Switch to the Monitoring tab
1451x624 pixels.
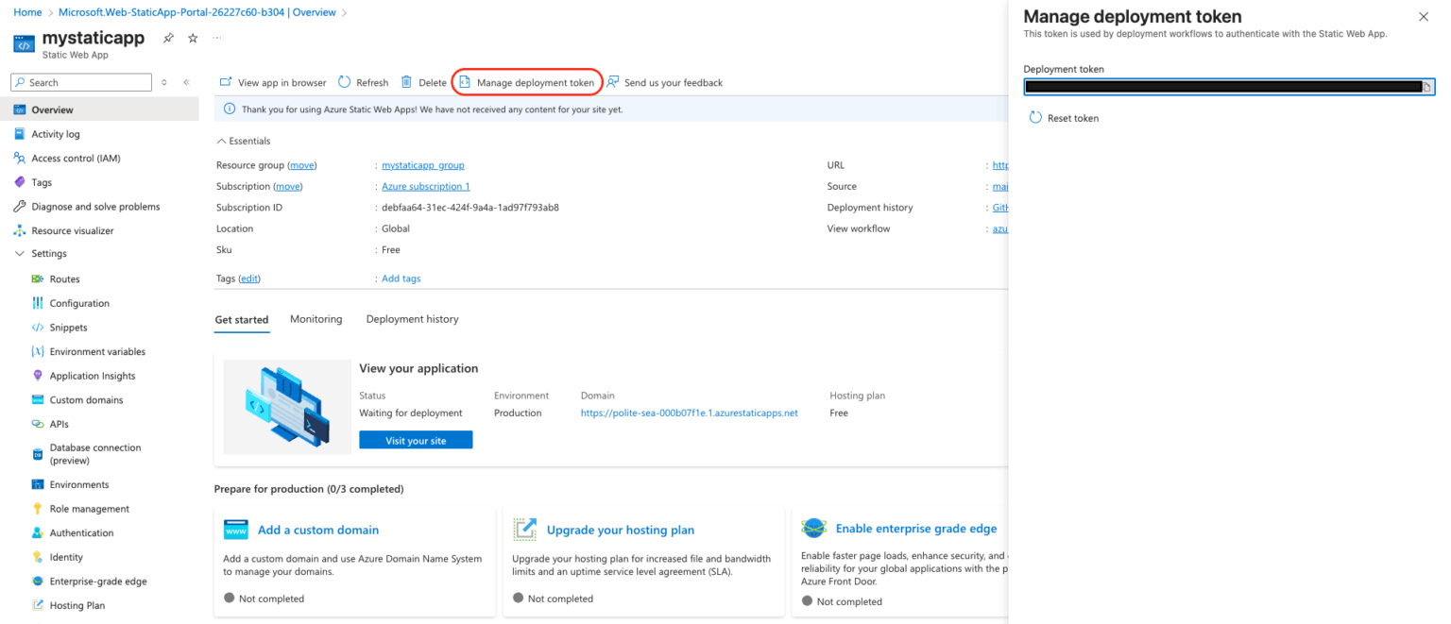point(316,319)
